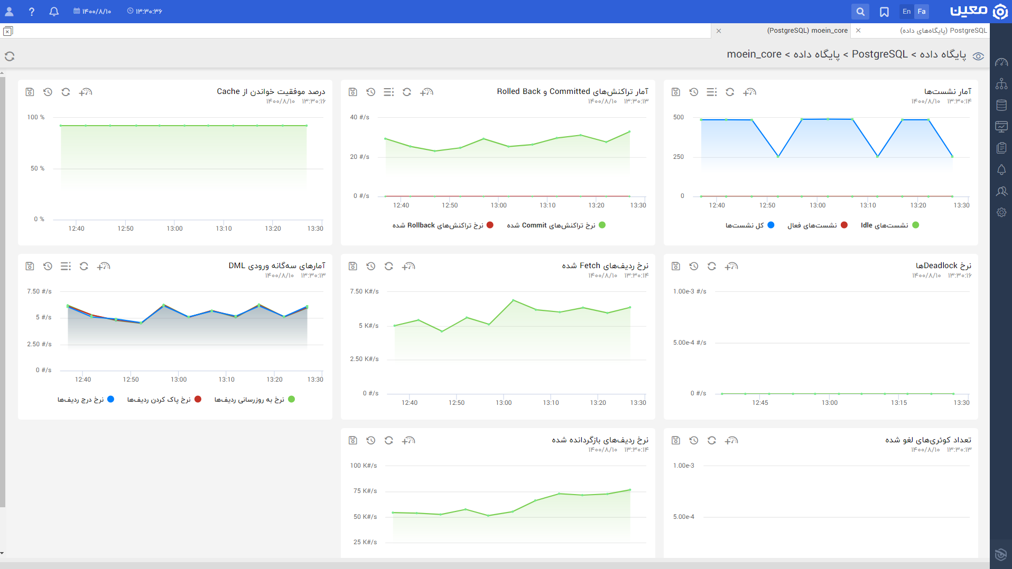Add returned rows chart to dashboard
Viewport: 1012px width, 569px height.
coord(408,440)
